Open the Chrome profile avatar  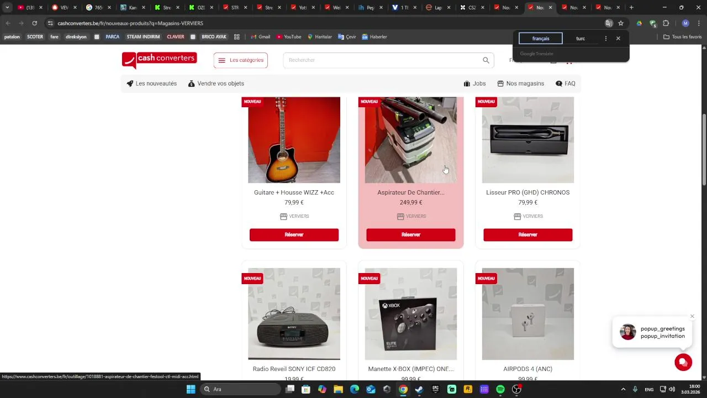click(x=685, y=23)
